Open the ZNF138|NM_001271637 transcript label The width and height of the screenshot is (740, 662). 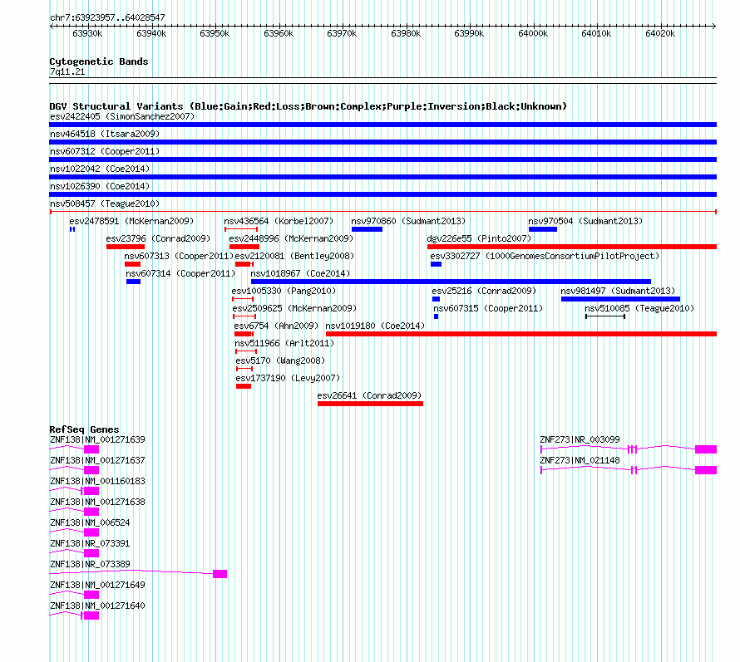(x=97, y=460)
